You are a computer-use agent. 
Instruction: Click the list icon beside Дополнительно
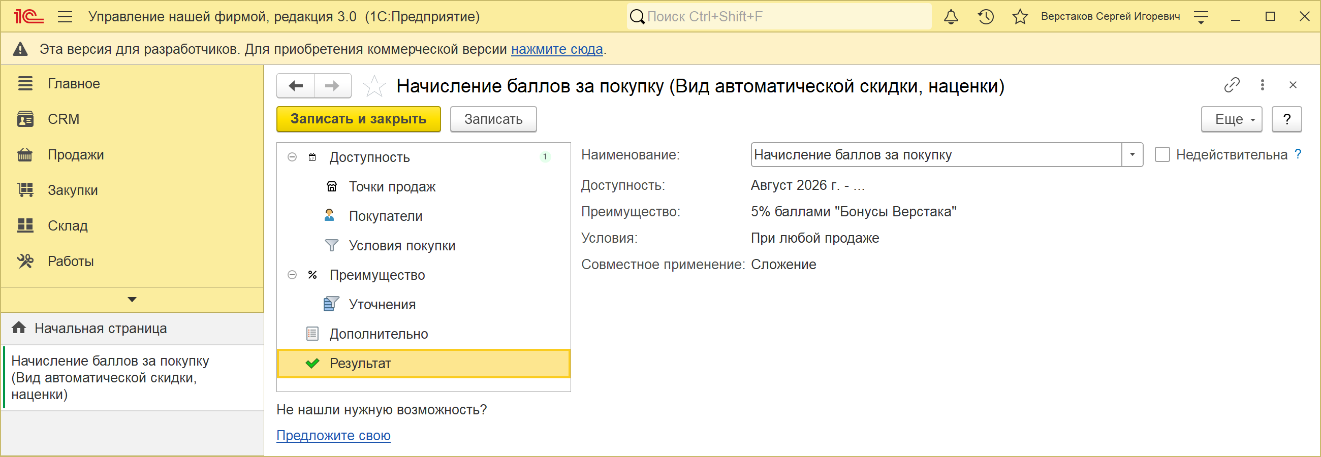coord(312,334)
